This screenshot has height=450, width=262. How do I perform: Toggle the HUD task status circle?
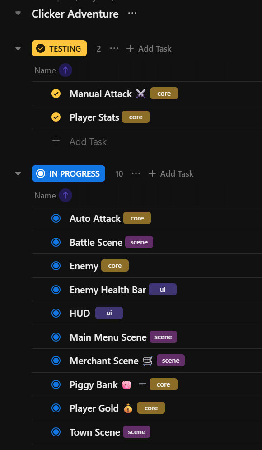(x=56, y=313)
